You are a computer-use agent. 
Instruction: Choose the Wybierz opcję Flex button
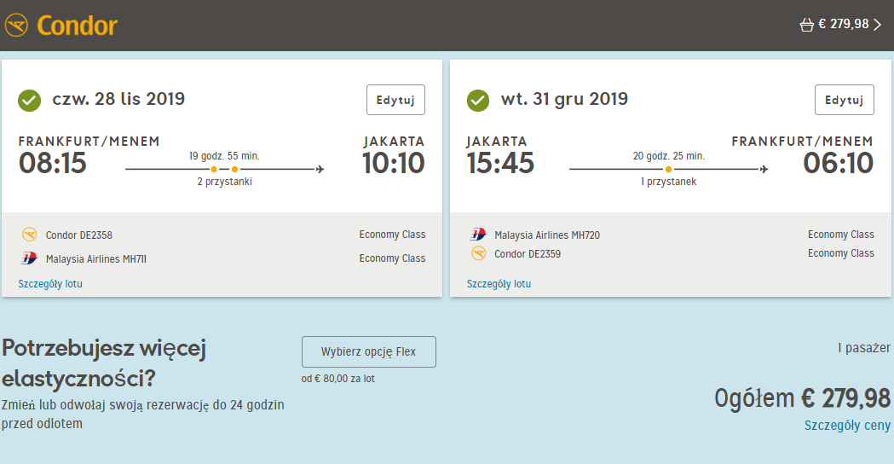(x=369, y=351)
